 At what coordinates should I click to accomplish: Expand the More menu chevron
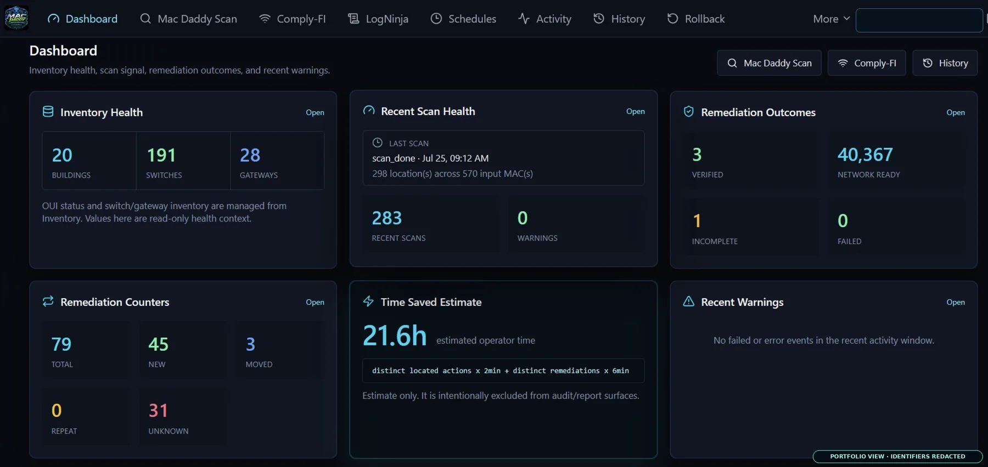pos(846,19)
